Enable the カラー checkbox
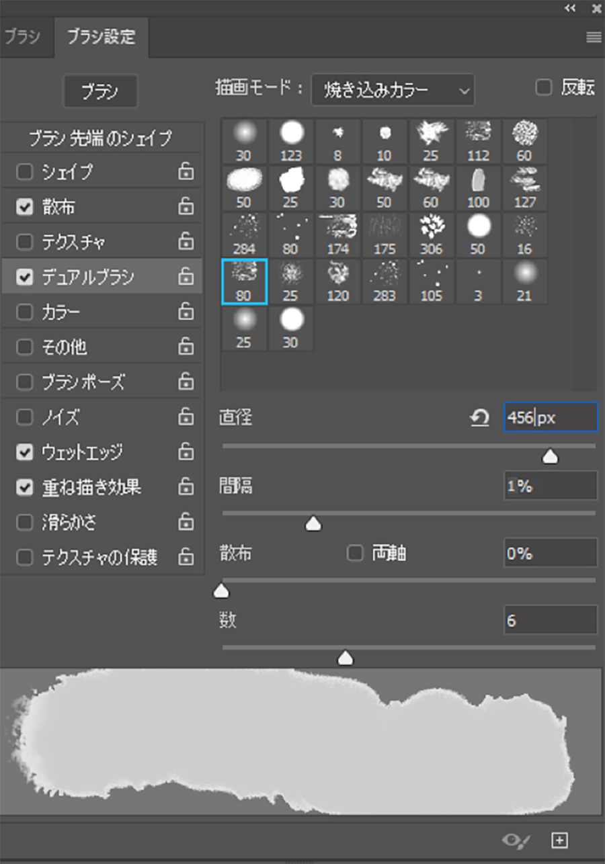 click(24, 312)
